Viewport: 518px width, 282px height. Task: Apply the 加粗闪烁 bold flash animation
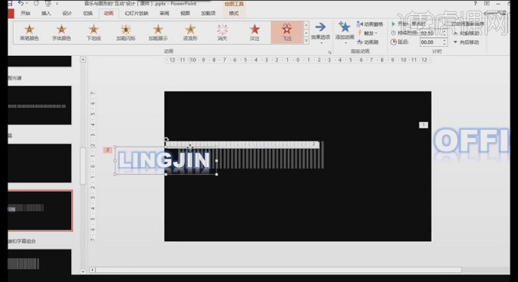(x=126, y=33)
